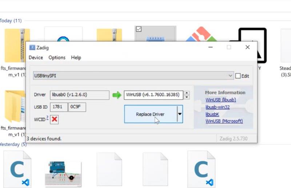Open the libusb-win32 link
Viewport: 291px width, 188px height.
218,107
